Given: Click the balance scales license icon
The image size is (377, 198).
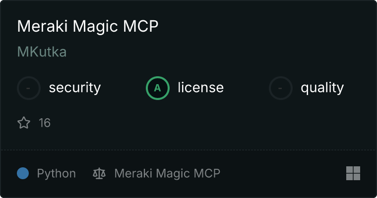Looking at the screenshot, I should click(x=99, y=173).
